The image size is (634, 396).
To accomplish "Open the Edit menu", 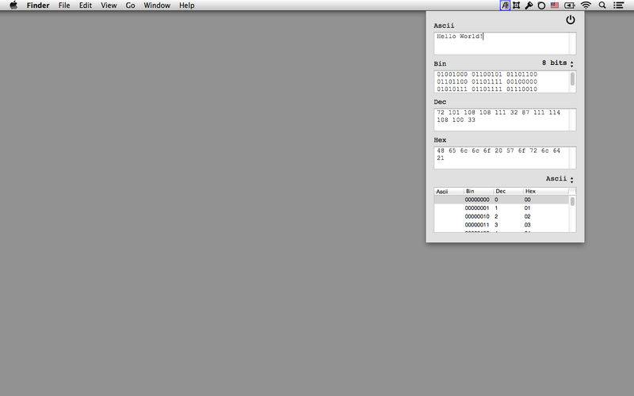I will click(x=86, y=6).
